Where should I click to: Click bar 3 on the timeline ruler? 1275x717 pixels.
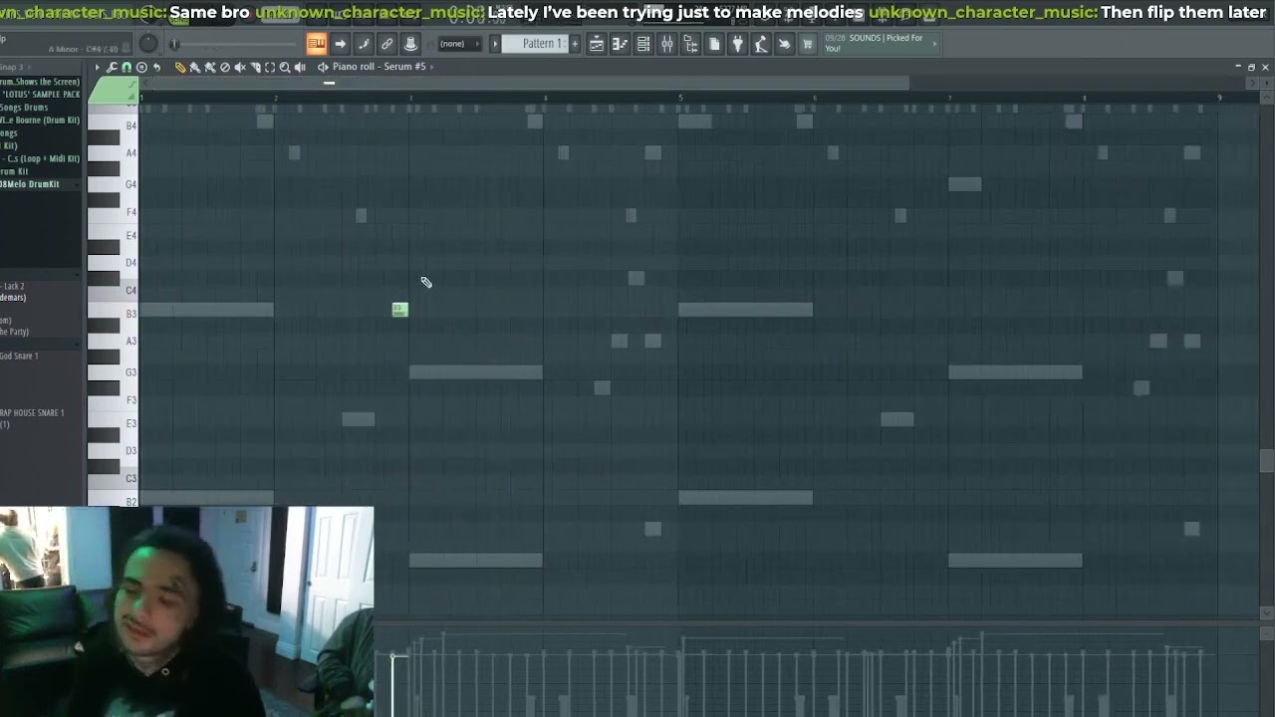pos(410,98)
